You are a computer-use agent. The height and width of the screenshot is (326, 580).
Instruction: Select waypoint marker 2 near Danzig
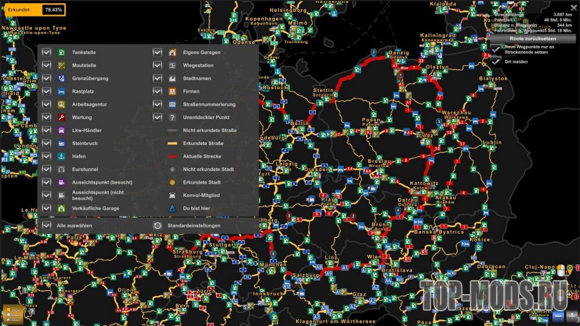(x=373, y=51)
